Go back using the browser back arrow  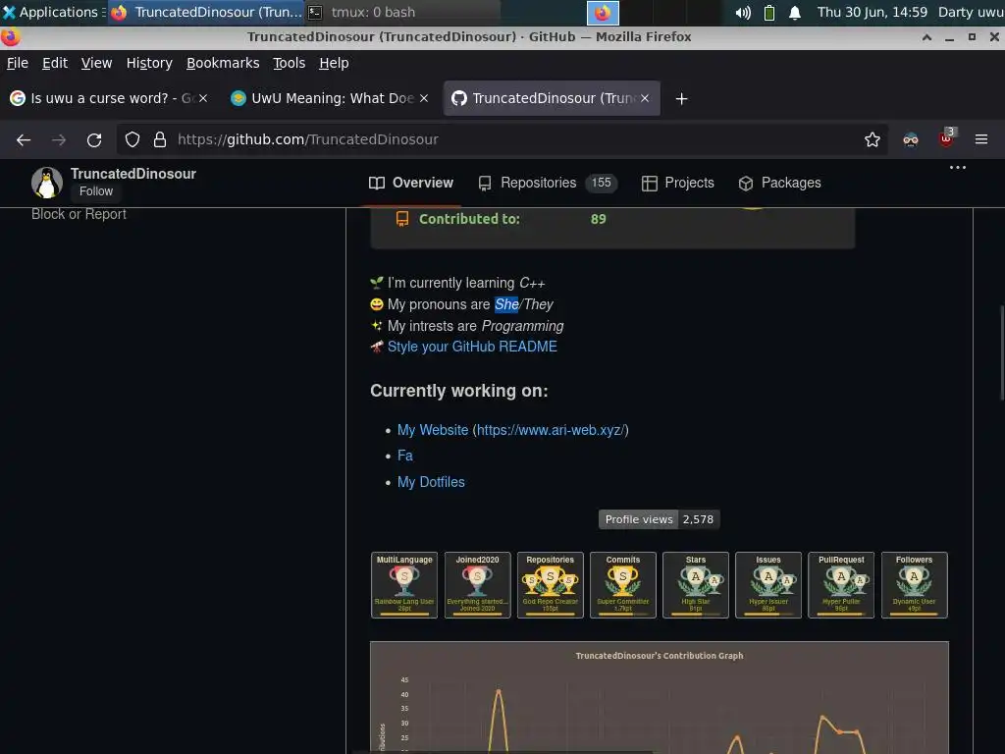pyautogui.click(x=24, y=139)
